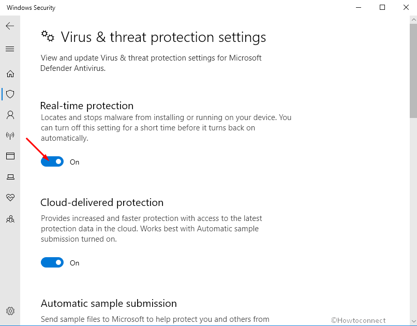Click the Cloud-delivered protection heading
417x326 pixels.
[x=102, y=203]
